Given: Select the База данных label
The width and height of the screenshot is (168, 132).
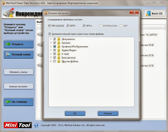Looking at the screenshot, I should (x=69, y=58).
